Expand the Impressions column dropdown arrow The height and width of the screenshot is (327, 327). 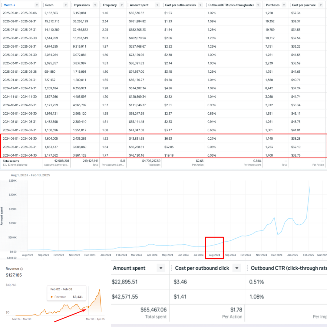[94, 5]
